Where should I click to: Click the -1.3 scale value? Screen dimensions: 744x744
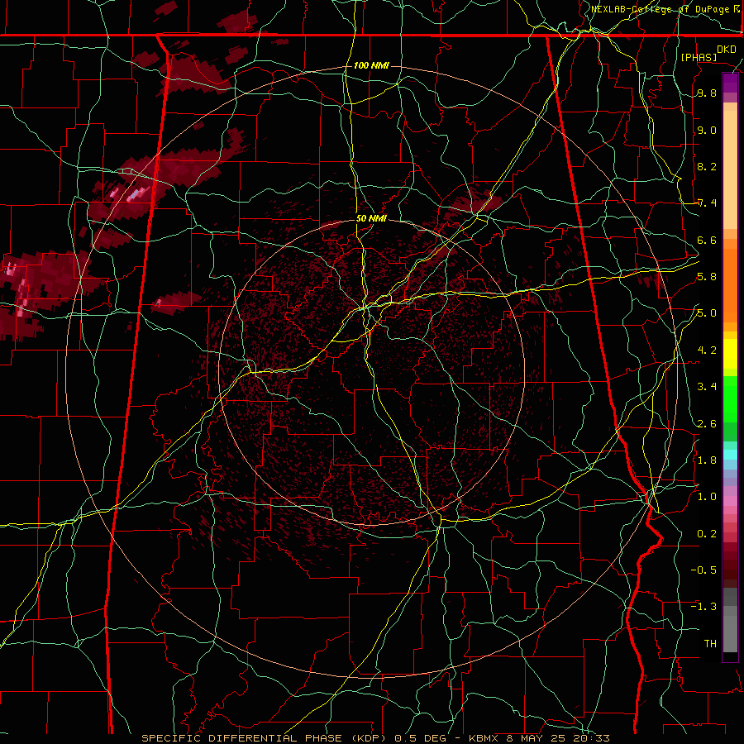click(x=703, y=607)
